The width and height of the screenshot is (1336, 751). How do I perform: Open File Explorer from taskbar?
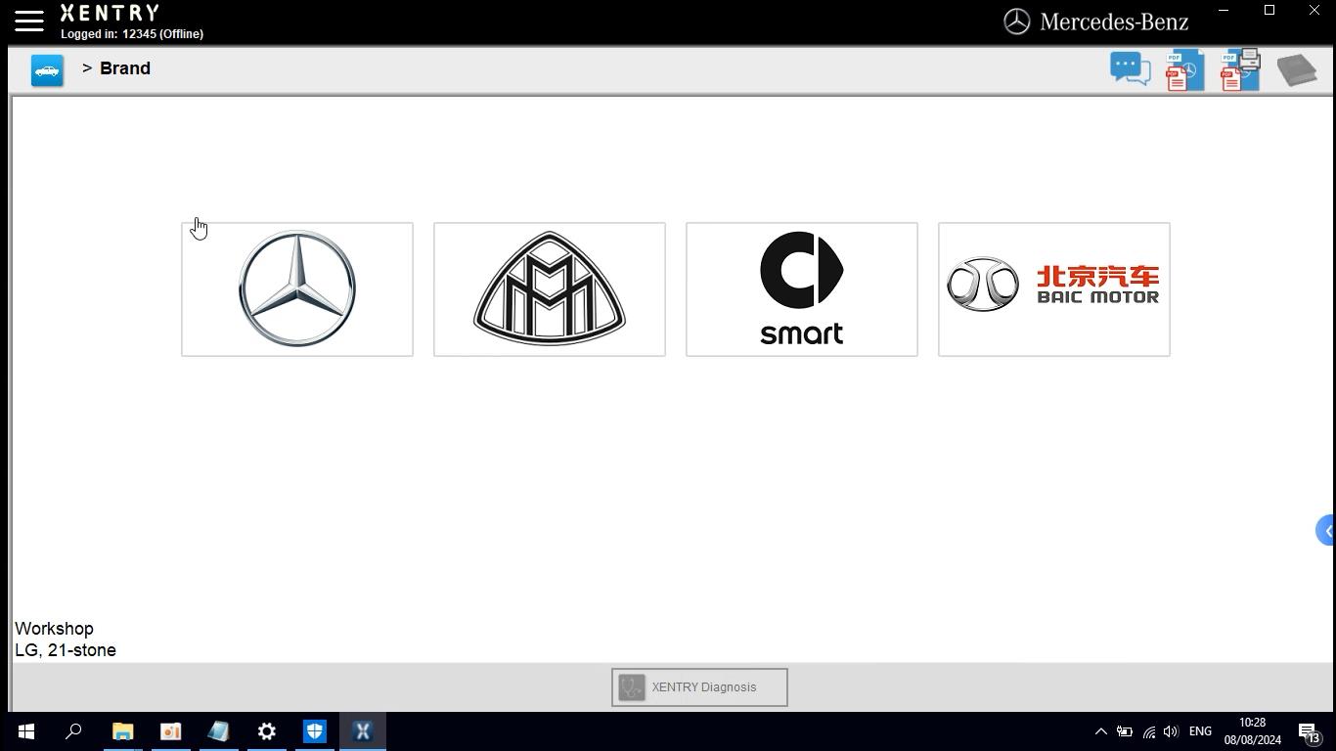[x=122, y=731]
